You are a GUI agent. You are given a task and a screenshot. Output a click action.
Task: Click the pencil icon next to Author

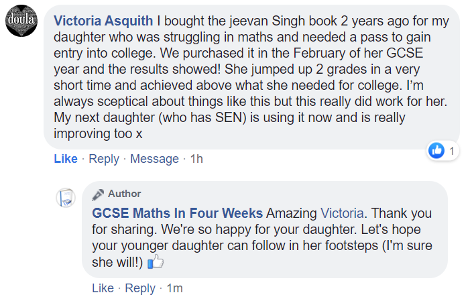98,194
